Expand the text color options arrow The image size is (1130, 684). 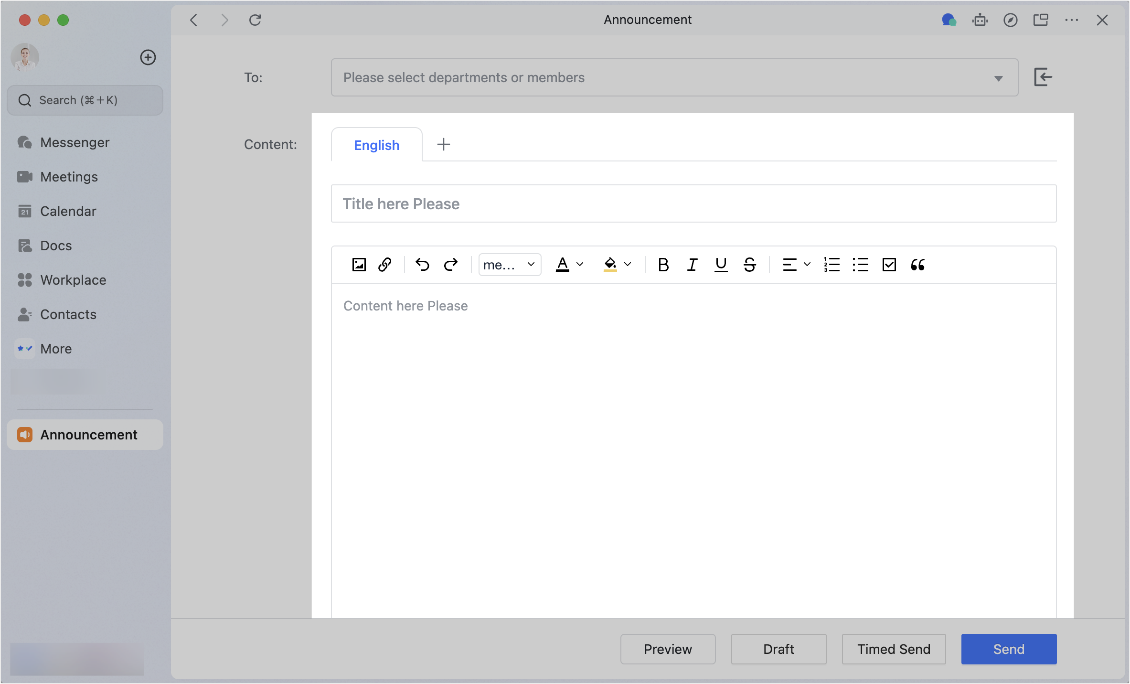(x=580, y=264)
